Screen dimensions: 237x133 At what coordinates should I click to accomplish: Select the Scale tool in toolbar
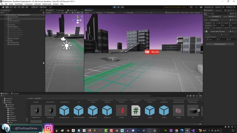[15, 7]
